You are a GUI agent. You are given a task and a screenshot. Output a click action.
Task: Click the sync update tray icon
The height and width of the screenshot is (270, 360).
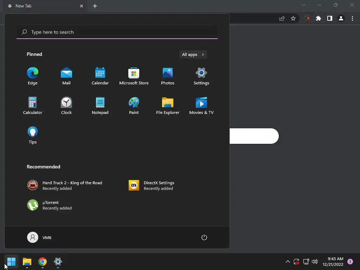(296, 262)
